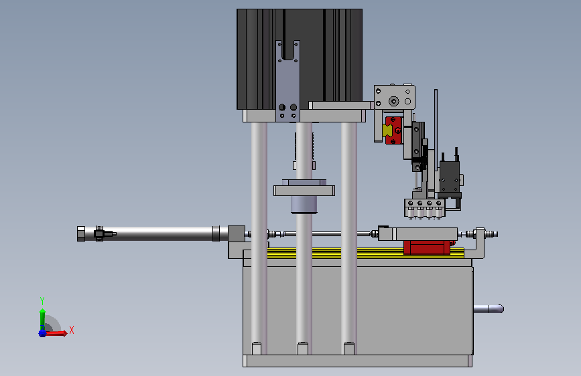Select the foot of the left column
The image size is (581, 376).
point(257,349)
